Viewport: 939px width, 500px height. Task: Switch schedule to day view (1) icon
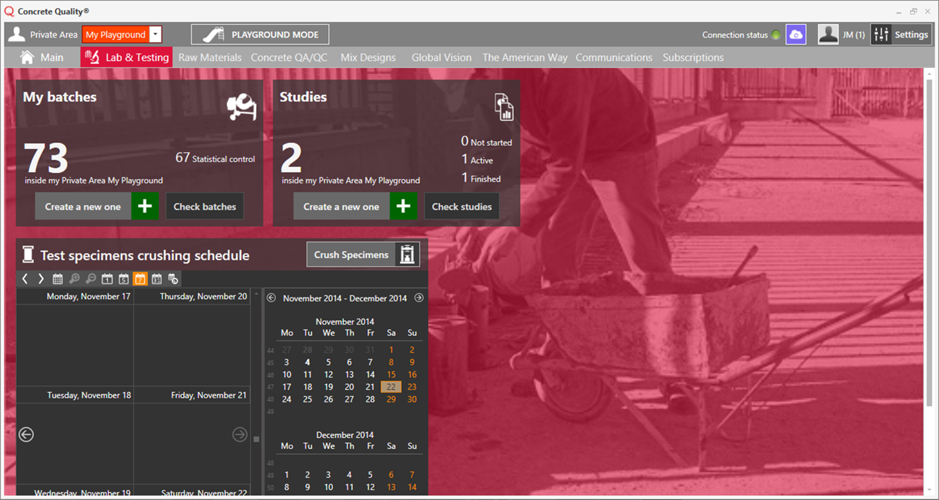[107, 279]
